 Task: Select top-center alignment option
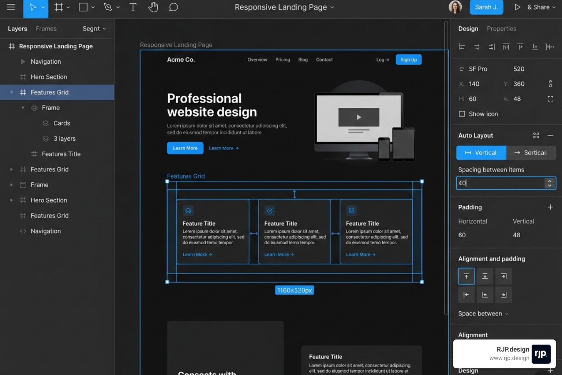click(x=485, y=276)
